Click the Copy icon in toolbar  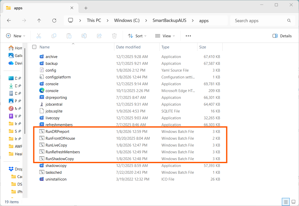click(x=54, y=36)
